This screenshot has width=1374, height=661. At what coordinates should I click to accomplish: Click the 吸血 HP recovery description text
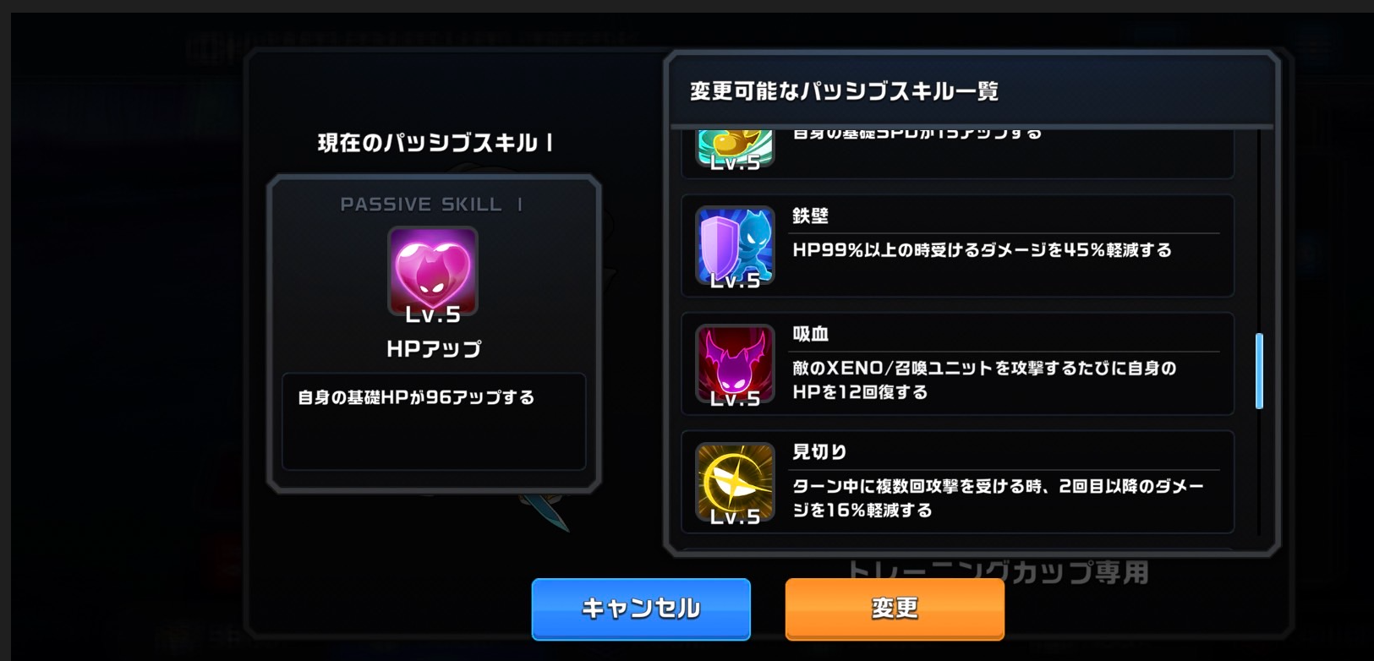(x=984, y=380)
